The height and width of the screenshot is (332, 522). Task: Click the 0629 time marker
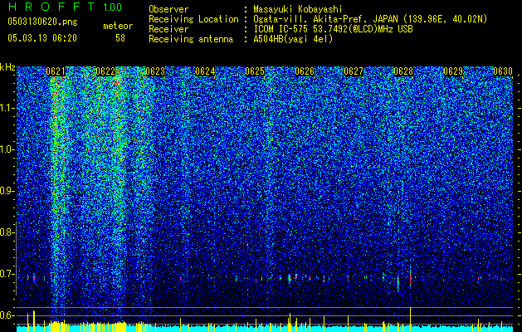click(x=453, y=71)
